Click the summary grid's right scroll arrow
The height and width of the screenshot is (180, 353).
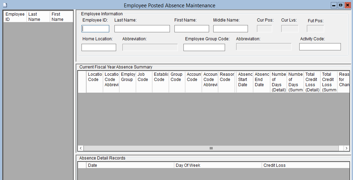click(346, 148)
